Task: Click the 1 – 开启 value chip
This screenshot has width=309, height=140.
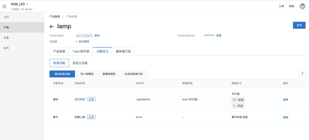Action: pos(238,106)
